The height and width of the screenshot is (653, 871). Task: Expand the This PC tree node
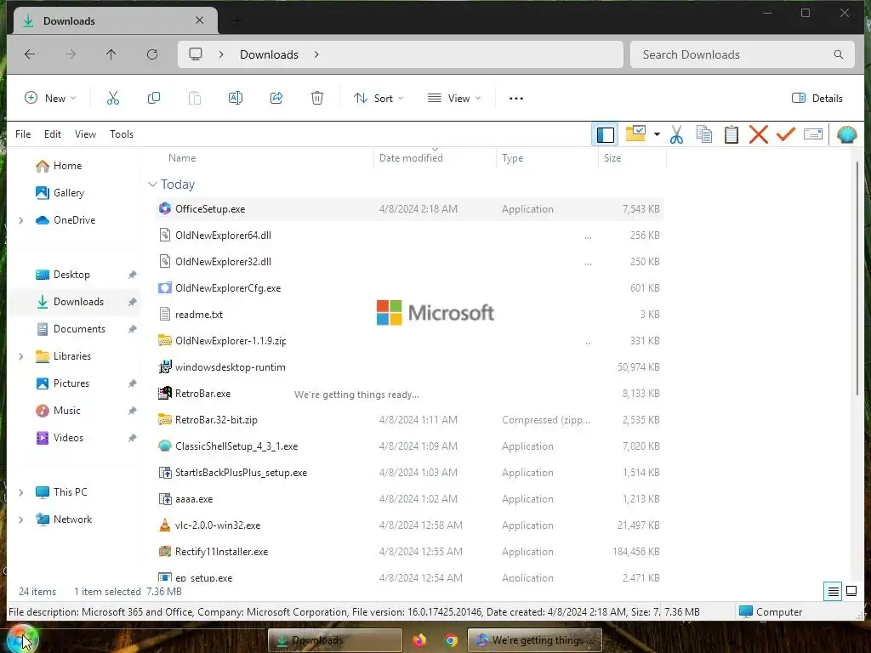[x=21, y=492]
